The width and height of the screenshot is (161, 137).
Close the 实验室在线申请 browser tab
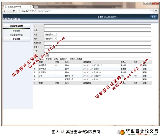[x=31, y=7]
